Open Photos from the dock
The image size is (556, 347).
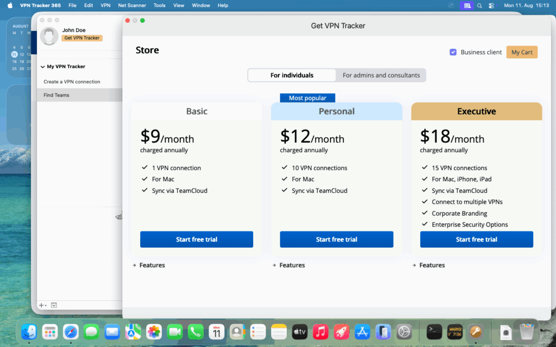(x=154, y=332)
